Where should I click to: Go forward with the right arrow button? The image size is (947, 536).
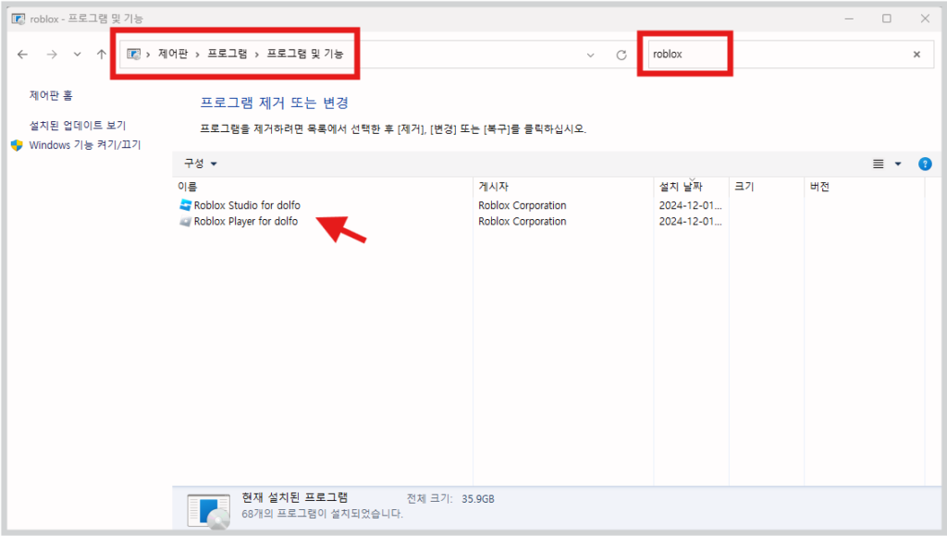click(x=52, y=55)
